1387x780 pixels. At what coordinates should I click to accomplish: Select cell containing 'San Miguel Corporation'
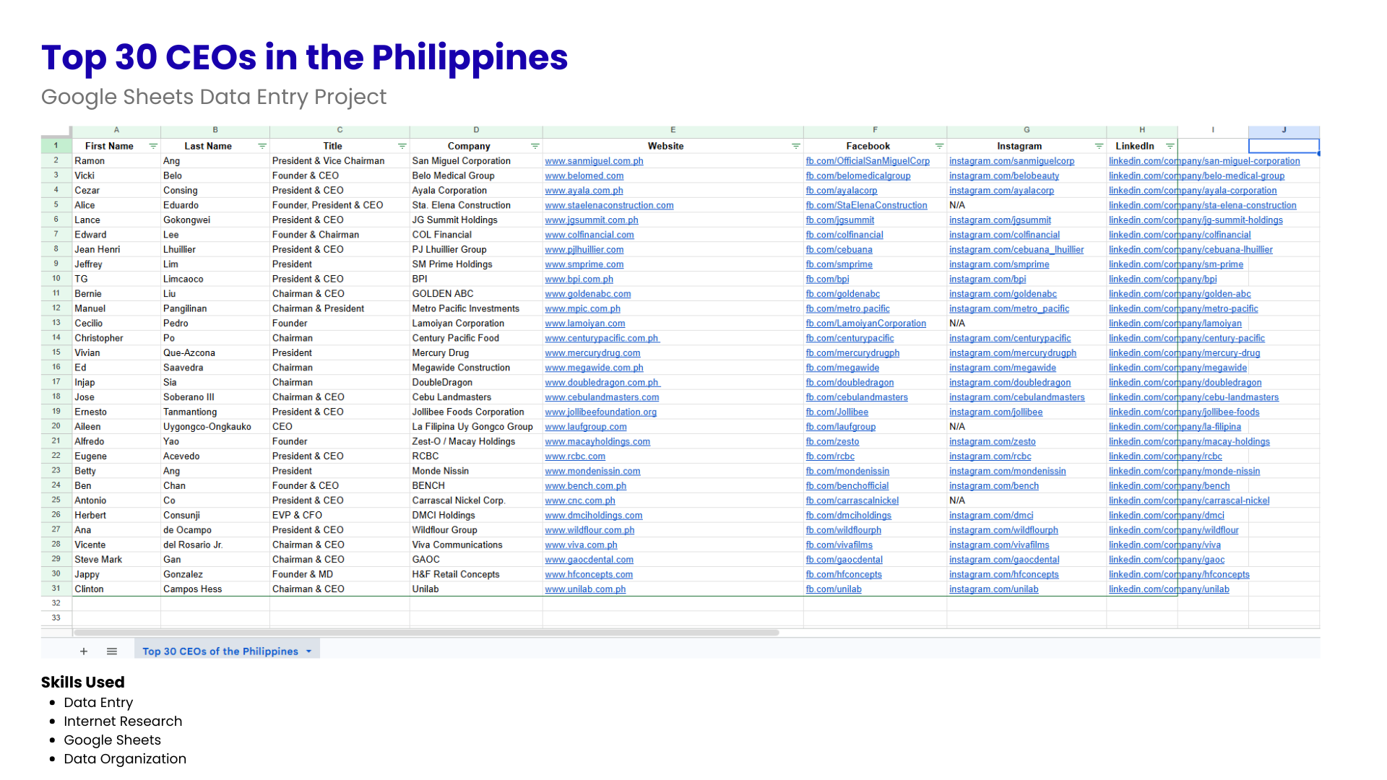click(476, 161)
